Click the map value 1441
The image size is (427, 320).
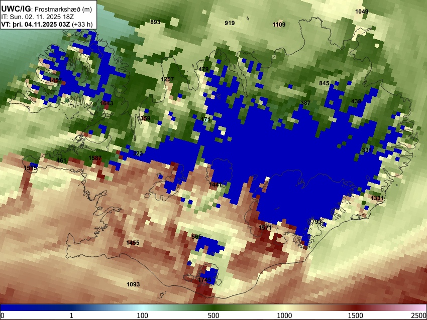pyautogui.click(x=216, y=185)
